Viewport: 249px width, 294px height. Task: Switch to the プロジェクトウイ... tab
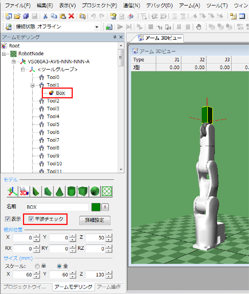pos(25,287)
